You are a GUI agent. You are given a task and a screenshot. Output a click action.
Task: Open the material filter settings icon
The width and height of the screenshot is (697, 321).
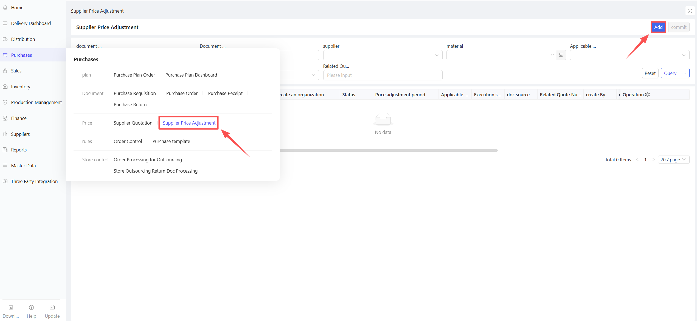click(561, 55)
